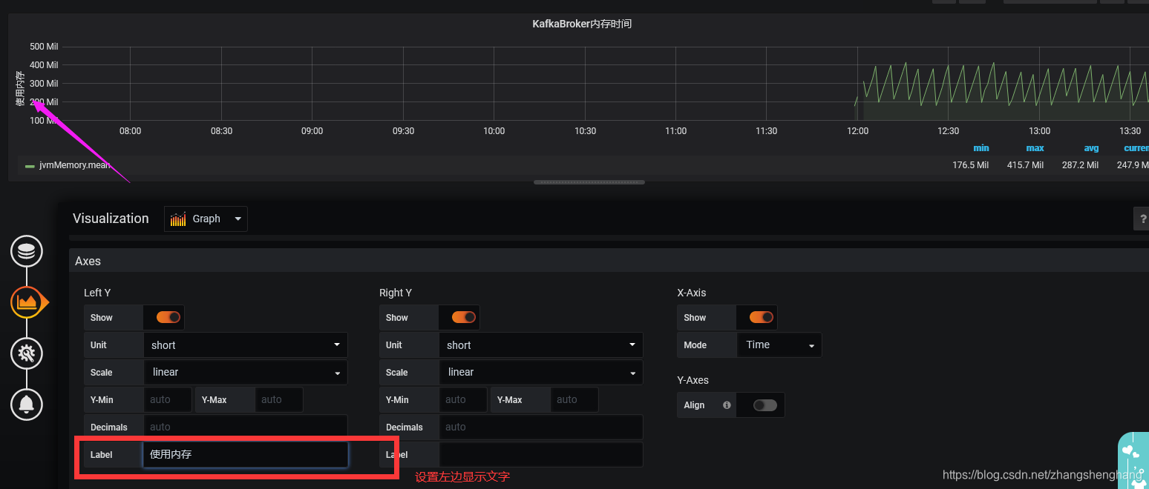Sort legend by current column header
1149x489 pixels.
coord(1136,148)
